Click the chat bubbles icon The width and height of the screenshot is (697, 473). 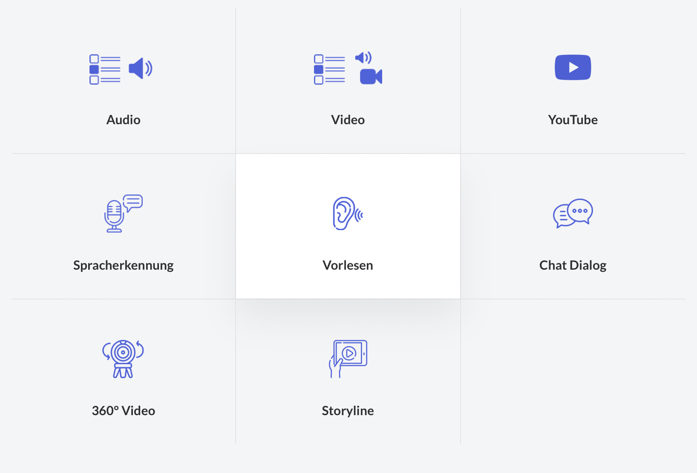click(573, 213)
